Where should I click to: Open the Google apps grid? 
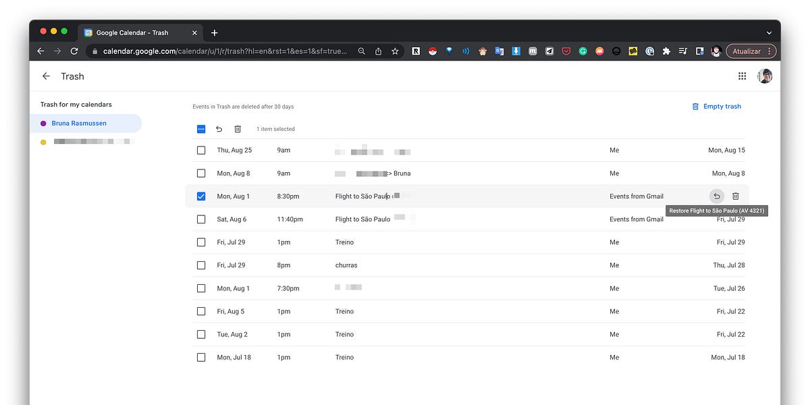742,76
